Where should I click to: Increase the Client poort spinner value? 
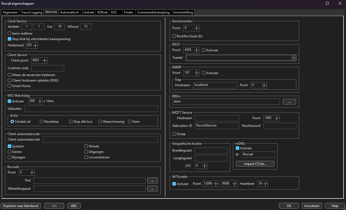click(45, 59)
